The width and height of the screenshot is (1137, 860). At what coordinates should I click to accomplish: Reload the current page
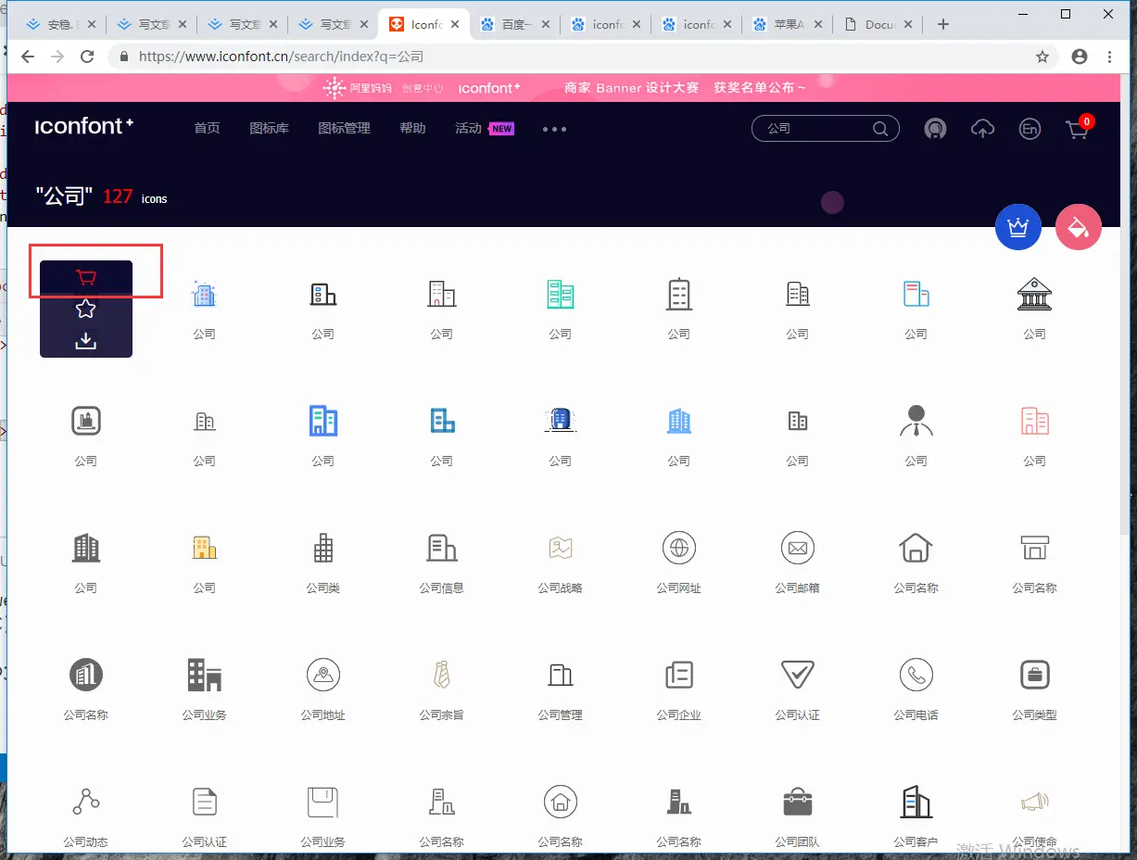87,57
